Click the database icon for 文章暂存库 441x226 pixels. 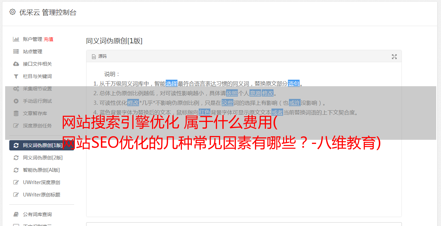16,113
